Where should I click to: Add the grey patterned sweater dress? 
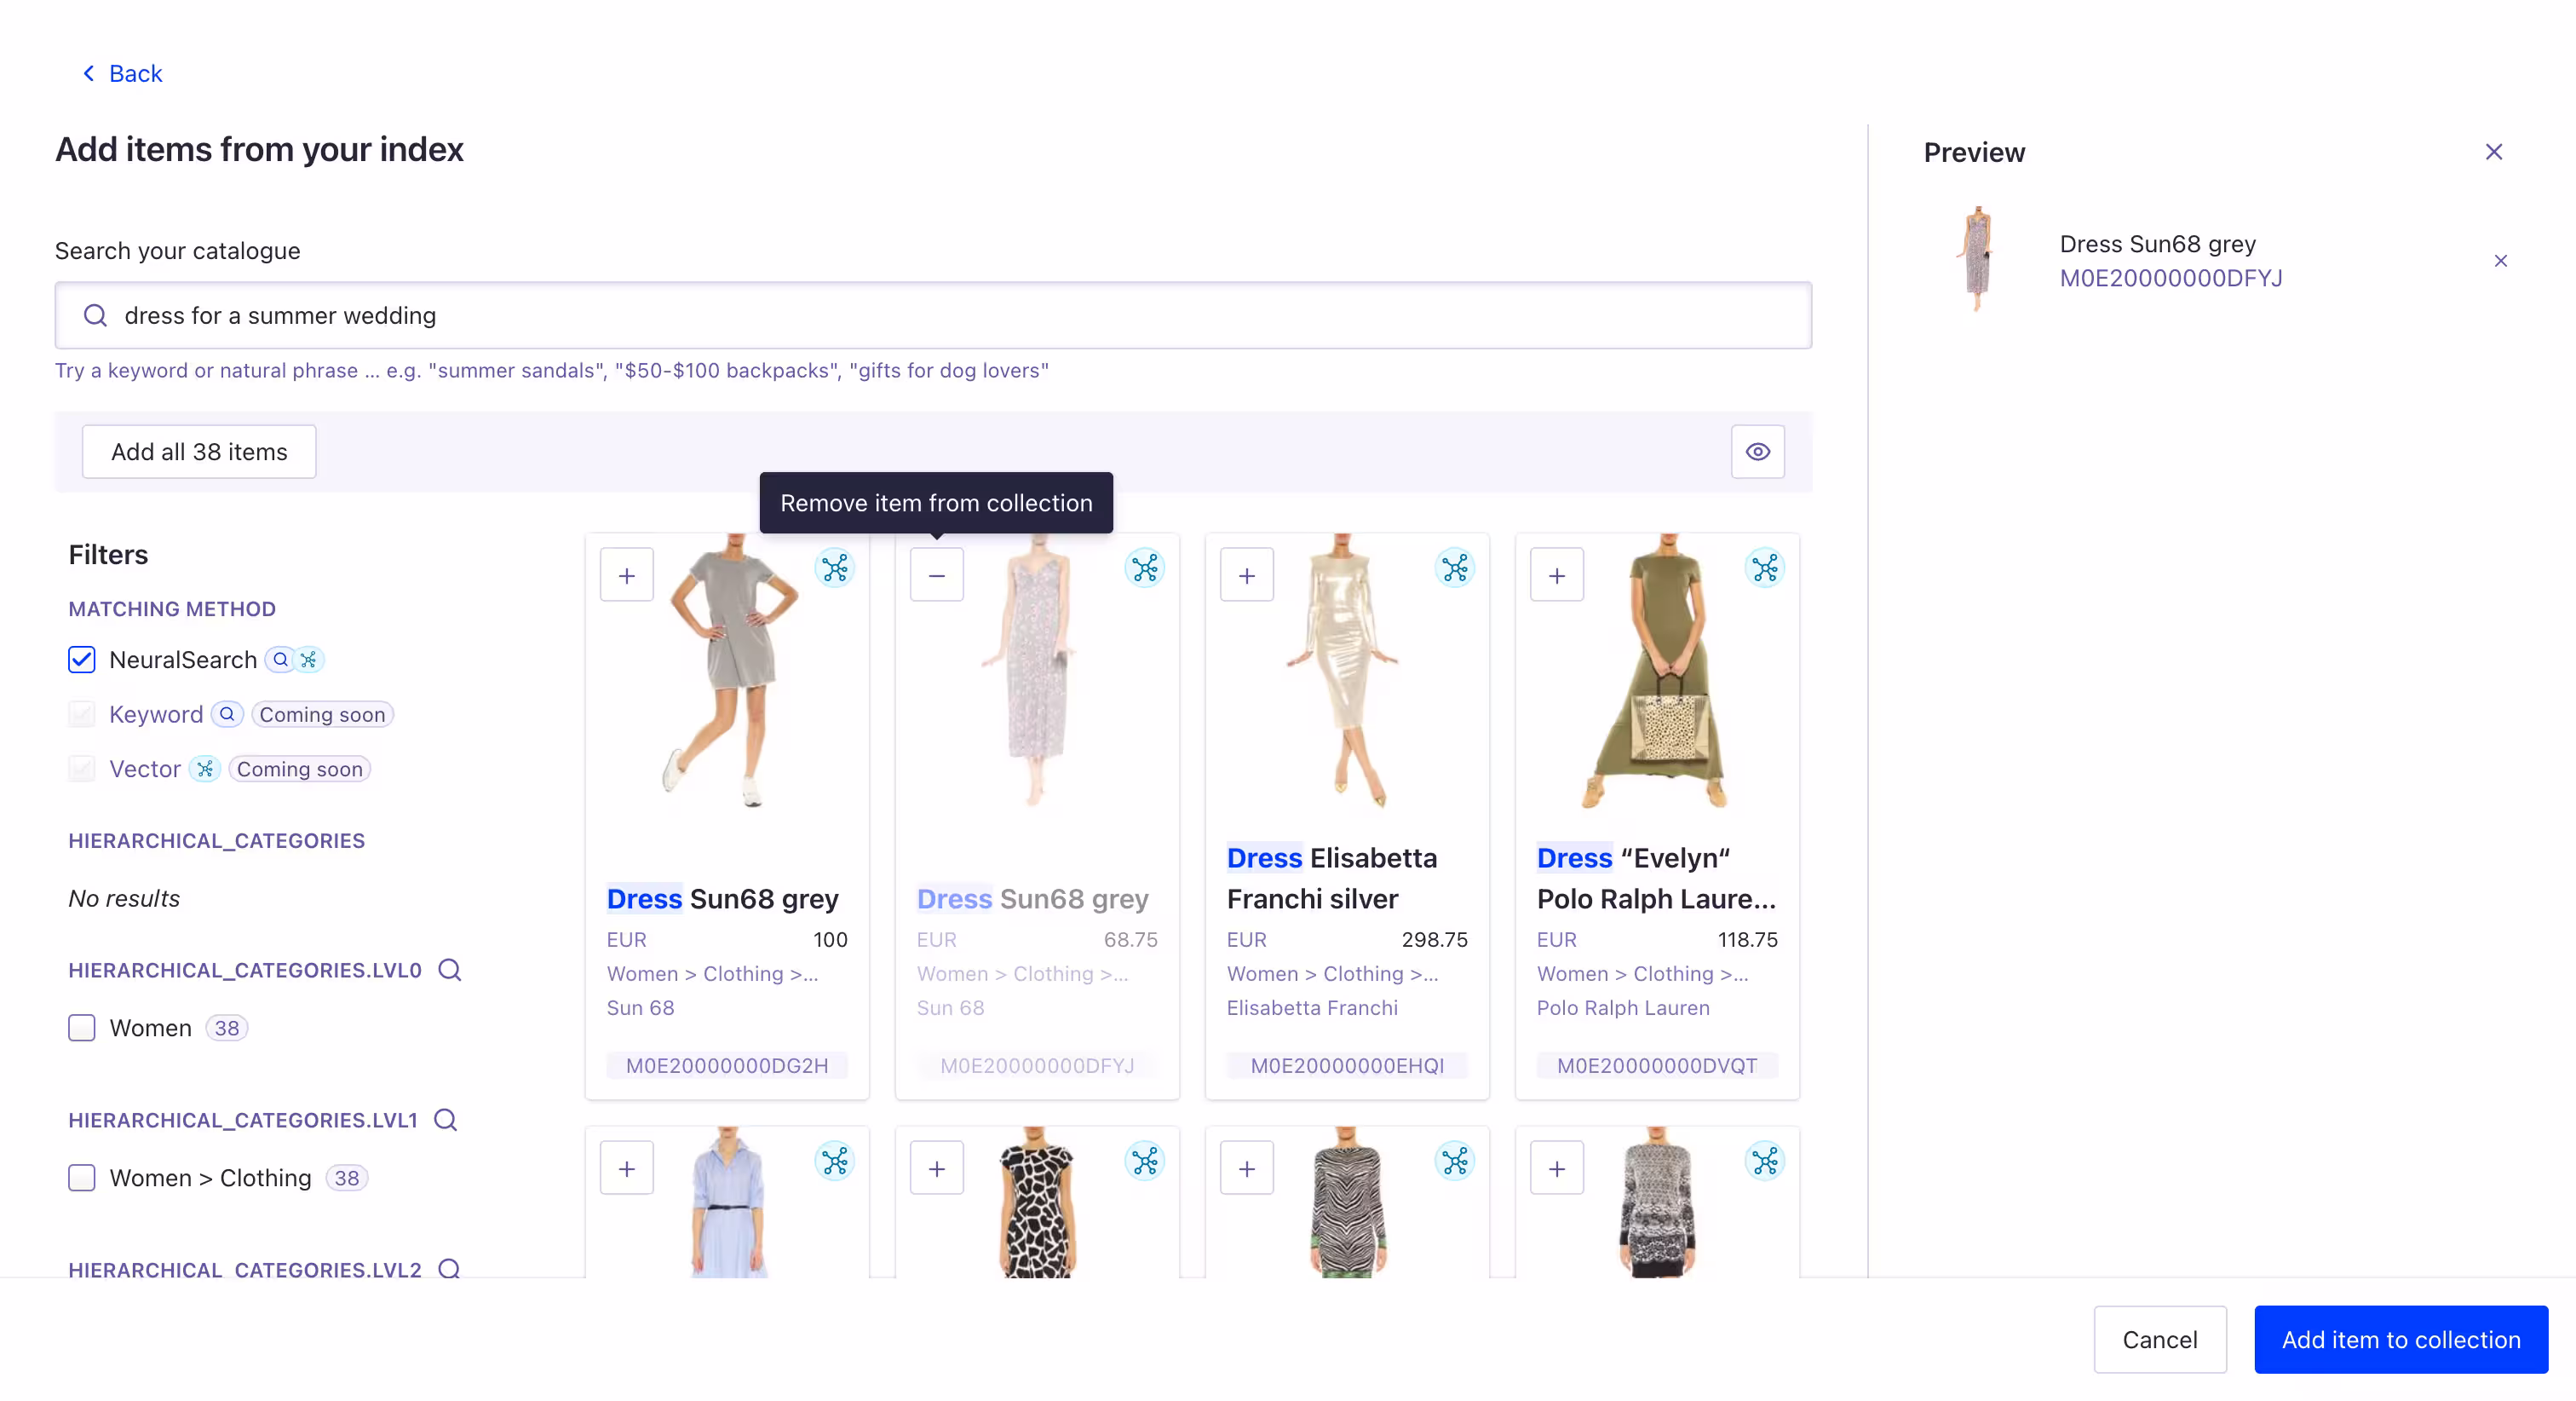pyautogui.click(x=1557, y=1167)
